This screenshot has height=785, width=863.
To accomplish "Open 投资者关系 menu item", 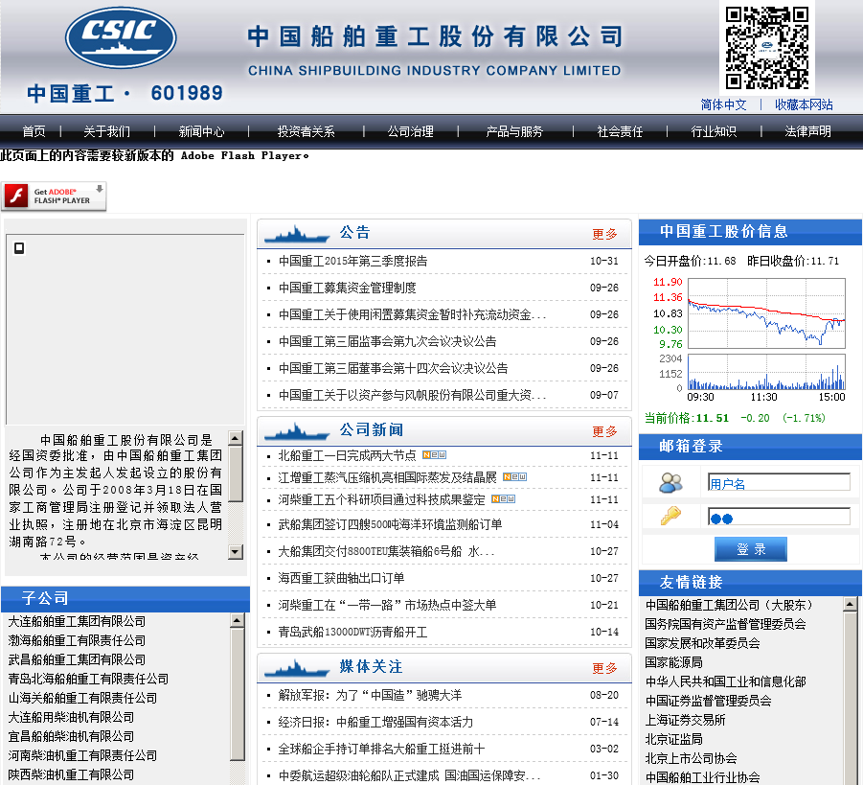I will tap(306, 131).
